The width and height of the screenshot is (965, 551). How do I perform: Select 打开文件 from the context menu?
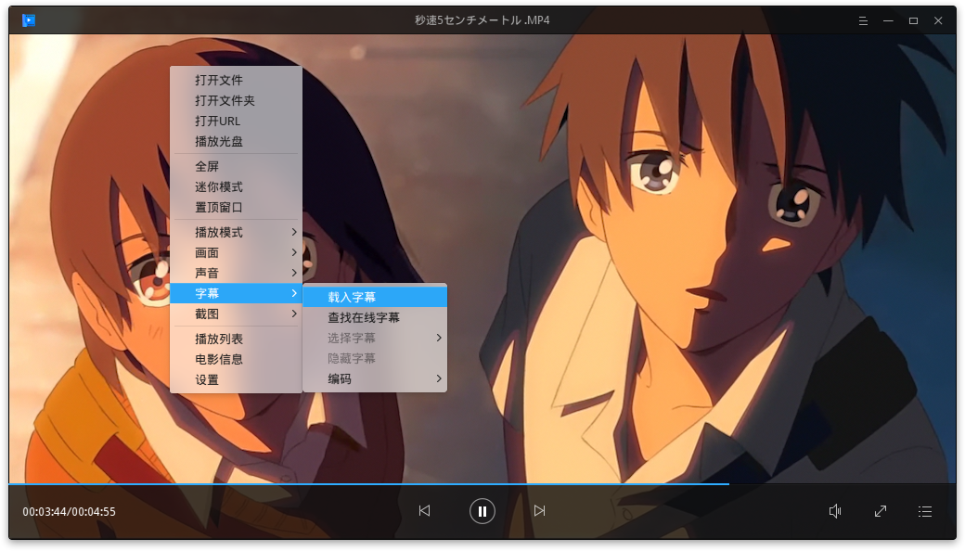(x=236, y=80)
